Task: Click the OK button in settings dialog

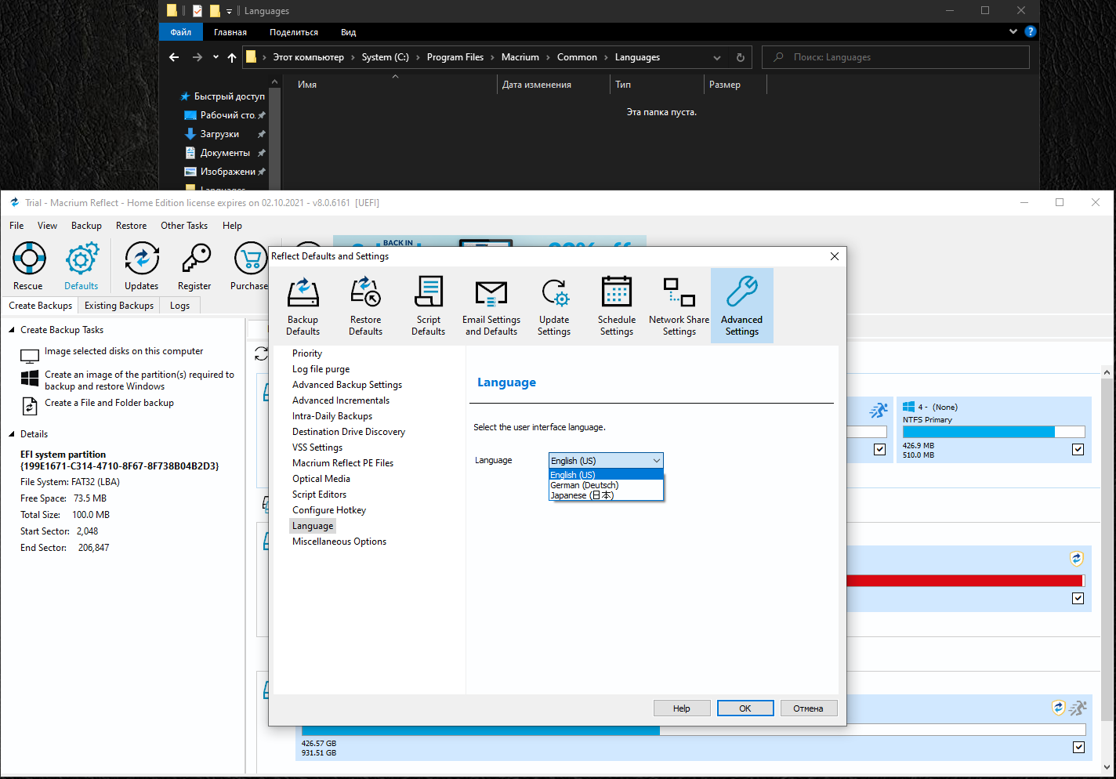Action: coord(745,708)
